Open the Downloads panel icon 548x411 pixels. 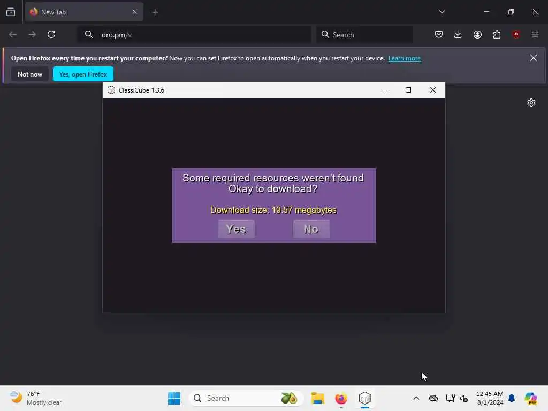click(458, 34)
